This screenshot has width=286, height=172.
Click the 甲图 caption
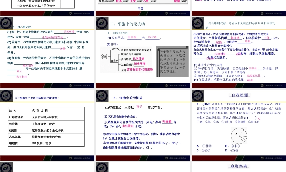coord(140,9)
